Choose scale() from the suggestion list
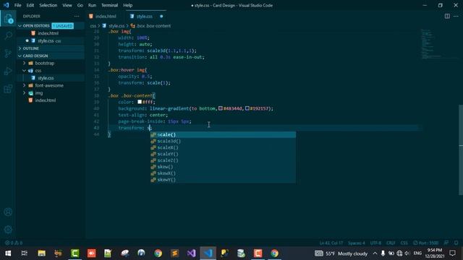463x260 pixels. (x=223, y=135)
